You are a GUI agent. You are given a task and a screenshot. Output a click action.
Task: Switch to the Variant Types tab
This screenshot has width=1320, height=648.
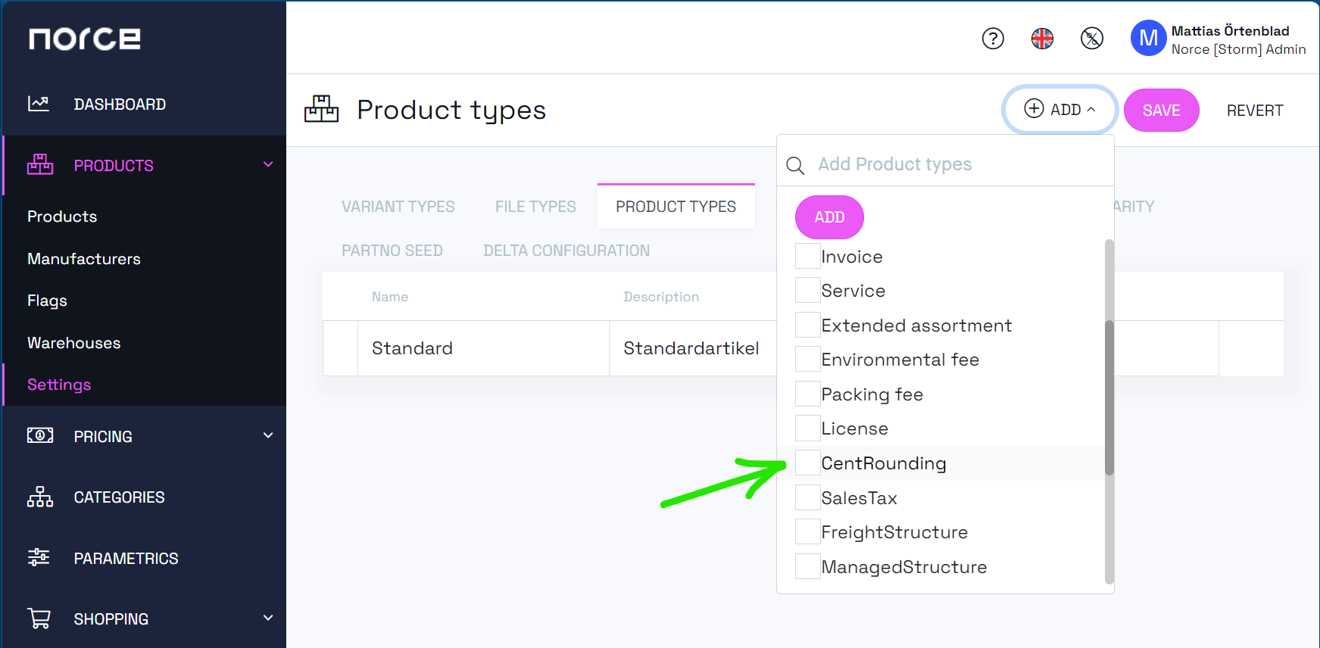pyautogui.click(x=398, y=207)
